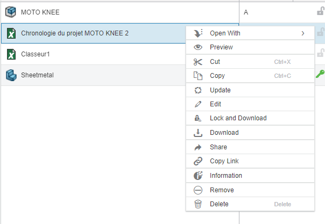Click the trash bin Delete icon
This screenshot has height=224, width=325.
pos(198,204)
